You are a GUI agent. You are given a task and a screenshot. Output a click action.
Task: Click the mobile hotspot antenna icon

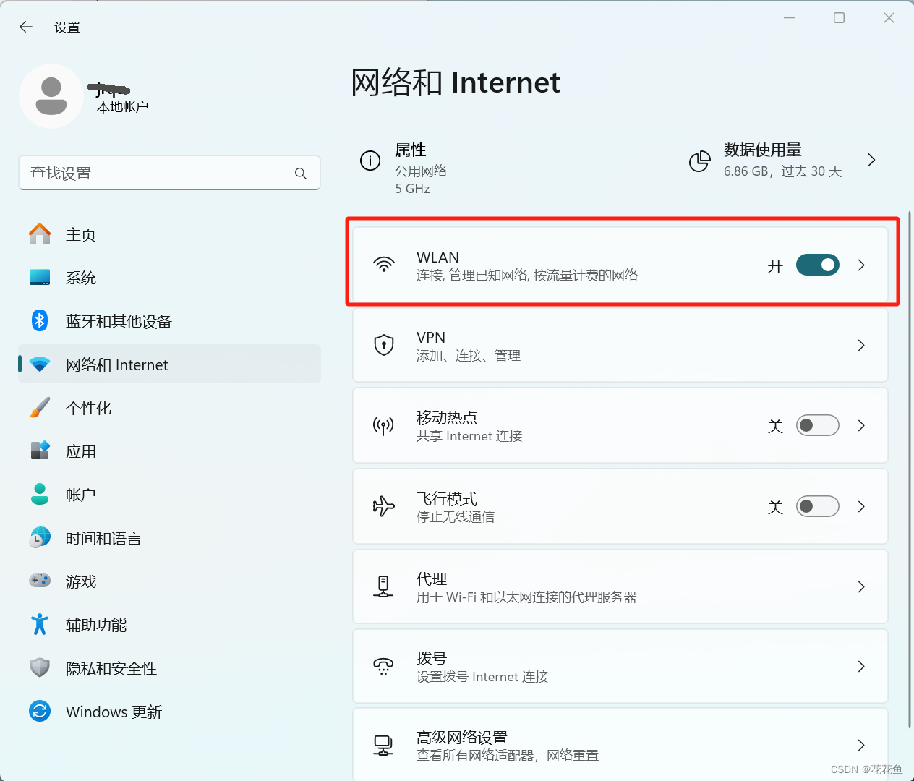383,425
